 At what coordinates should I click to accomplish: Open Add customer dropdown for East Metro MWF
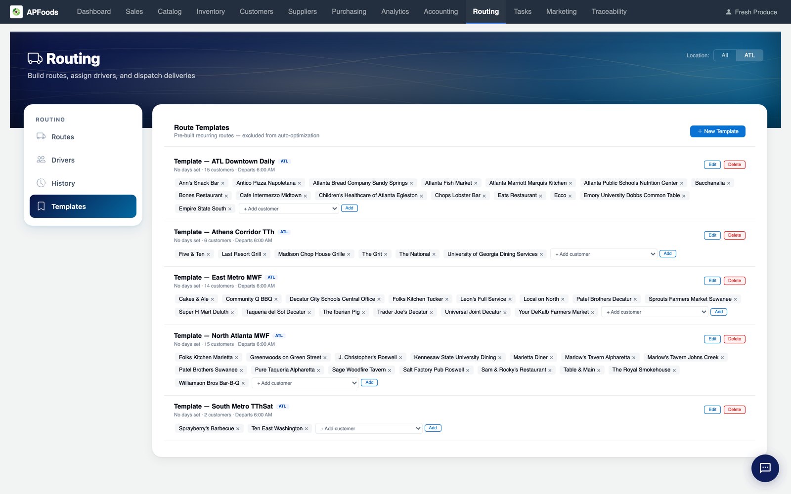point(655,312)
